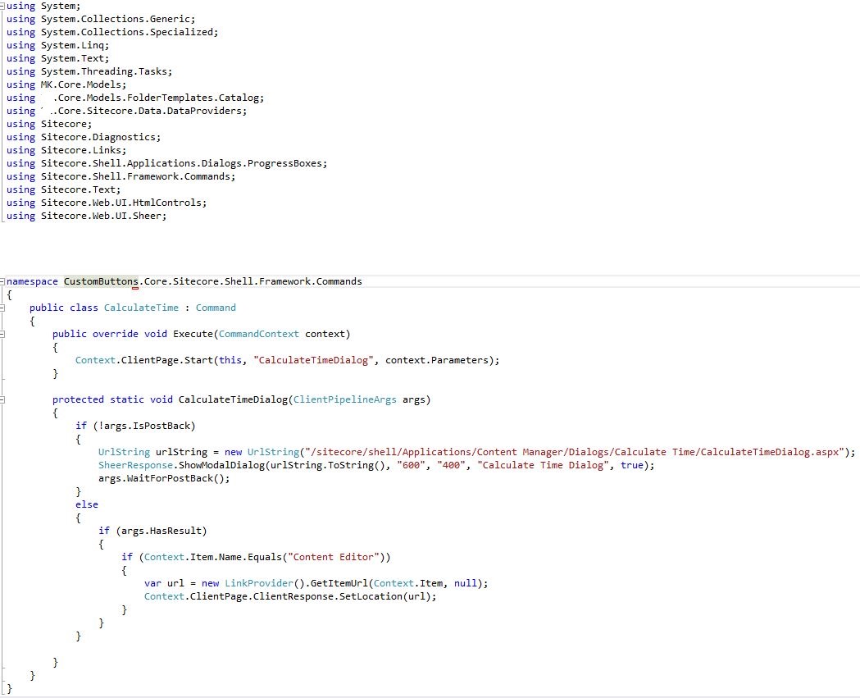Click the highlighted 'CustomButtons' namespace identifier
The image size is (860, 698).
101,281
